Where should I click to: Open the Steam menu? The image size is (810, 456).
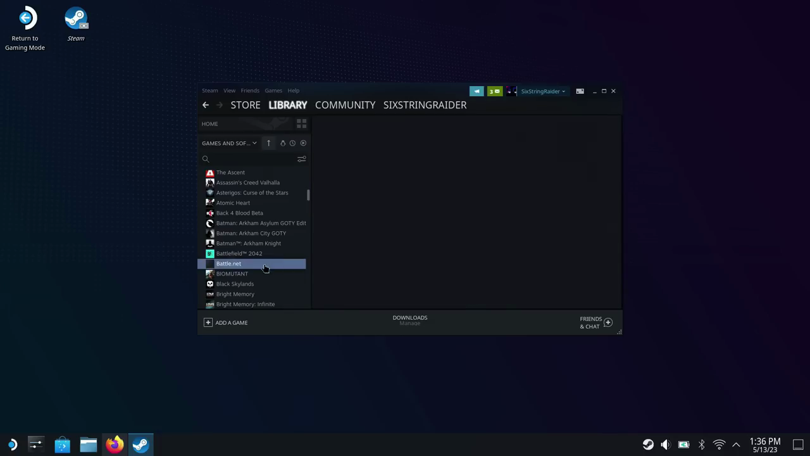tap(210, 91)
